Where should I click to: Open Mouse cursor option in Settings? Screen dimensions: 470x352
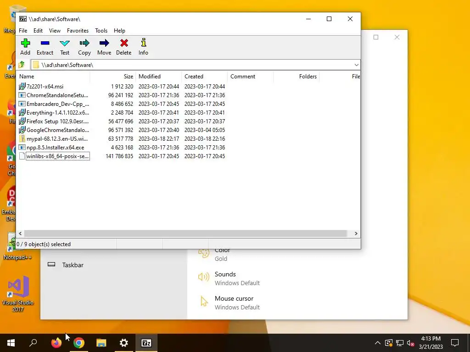coord(229,302)
